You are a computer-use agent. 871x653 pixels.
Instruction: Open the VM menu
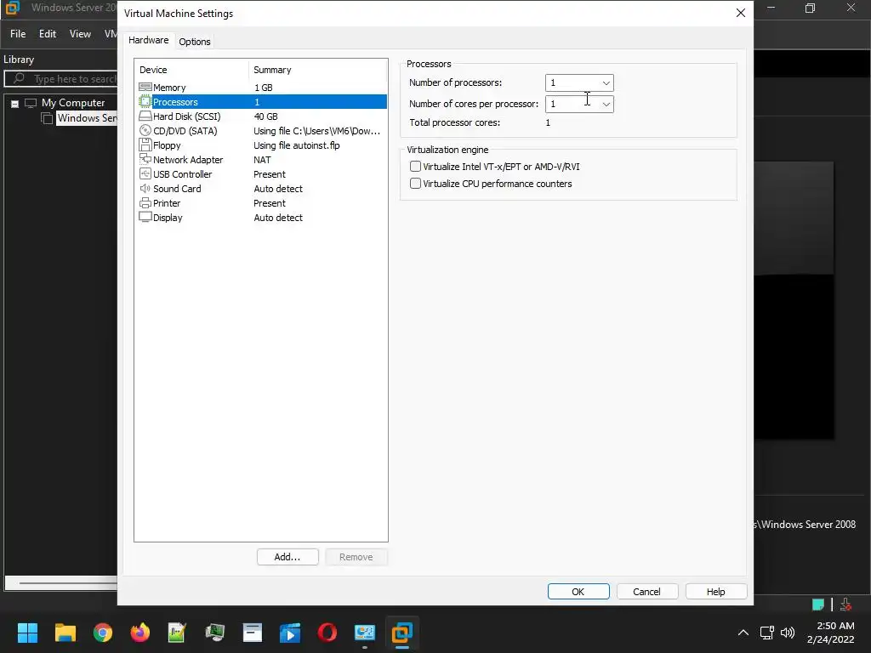click(x=110, y=34)
